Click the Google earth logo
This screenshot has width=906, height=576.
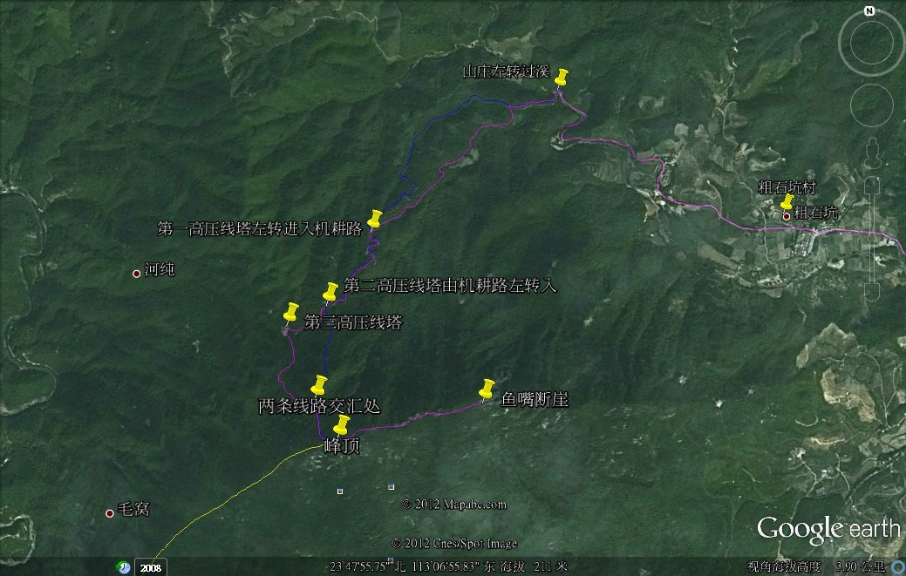[x=828, y=529]
